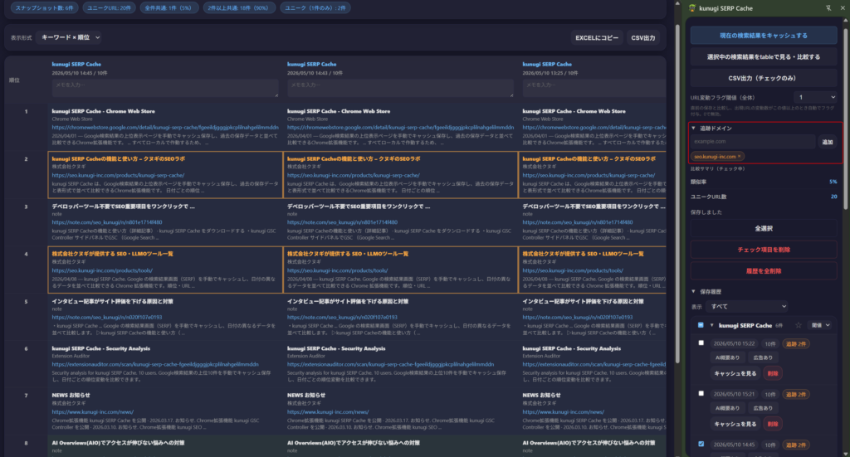Click the memo field in the 14:43 column

[401, 88]
